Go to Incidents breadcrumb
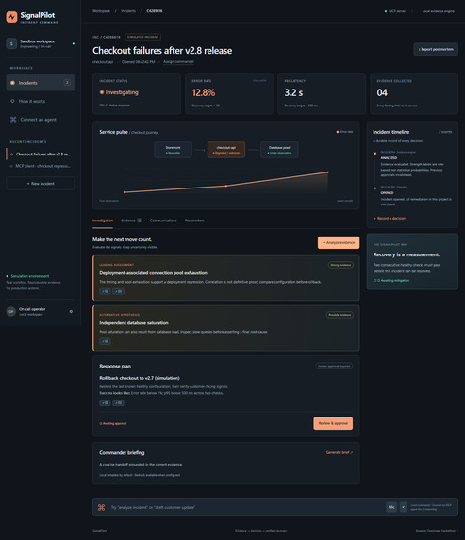This screenshot has height=540, width=465. click(128, 11)
